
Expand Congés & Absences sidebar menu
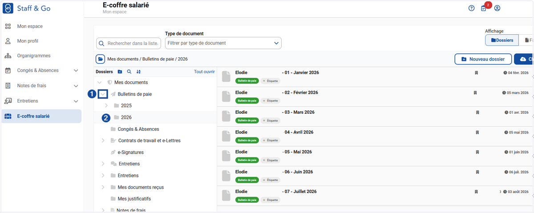pyautogui.click(x=76, y=71)
